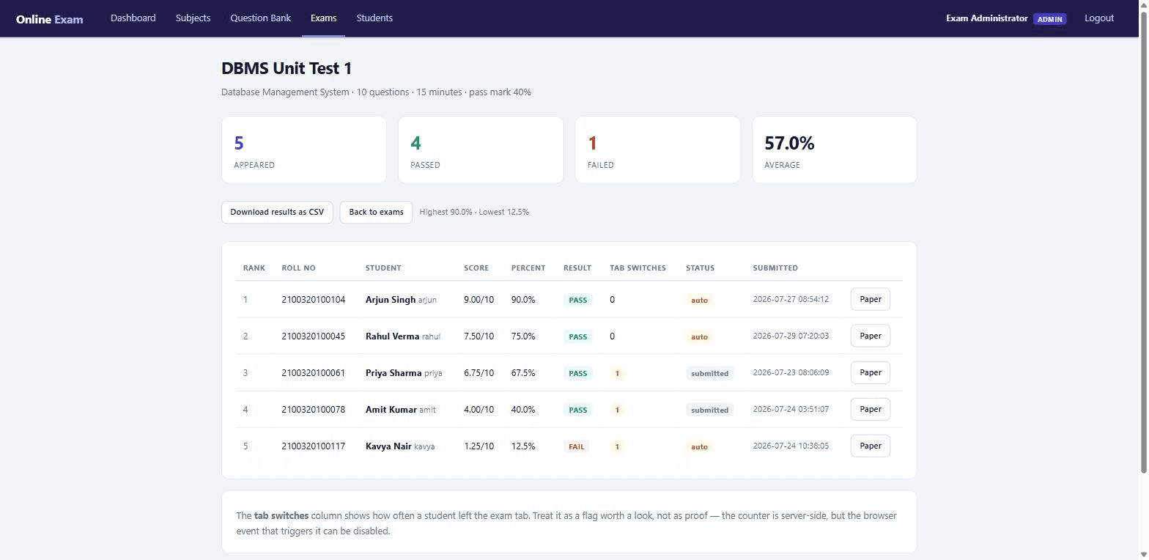Viewport: 1149px width, 560px height.
Task: Click submitted status badge for Priya Sharma
Action: (x=709, y=373)
